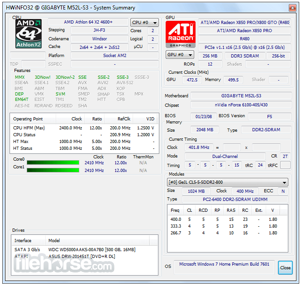Viewport: 301px width, 286px height.
Task: Expand the GeIL memory module dropdown
Action: click(228, 182)
